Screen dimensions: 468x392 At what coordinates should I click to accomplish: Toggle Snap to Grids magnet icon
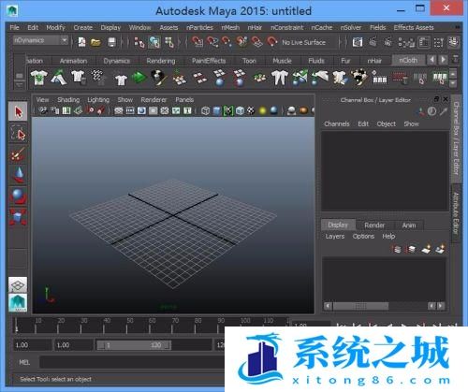tap(197, 41)
